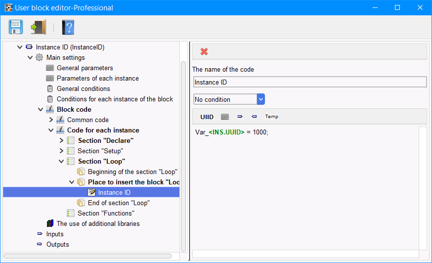Collapse the Block code branch
This screenshot has height=263, width=432.
[x=41, y=109]
